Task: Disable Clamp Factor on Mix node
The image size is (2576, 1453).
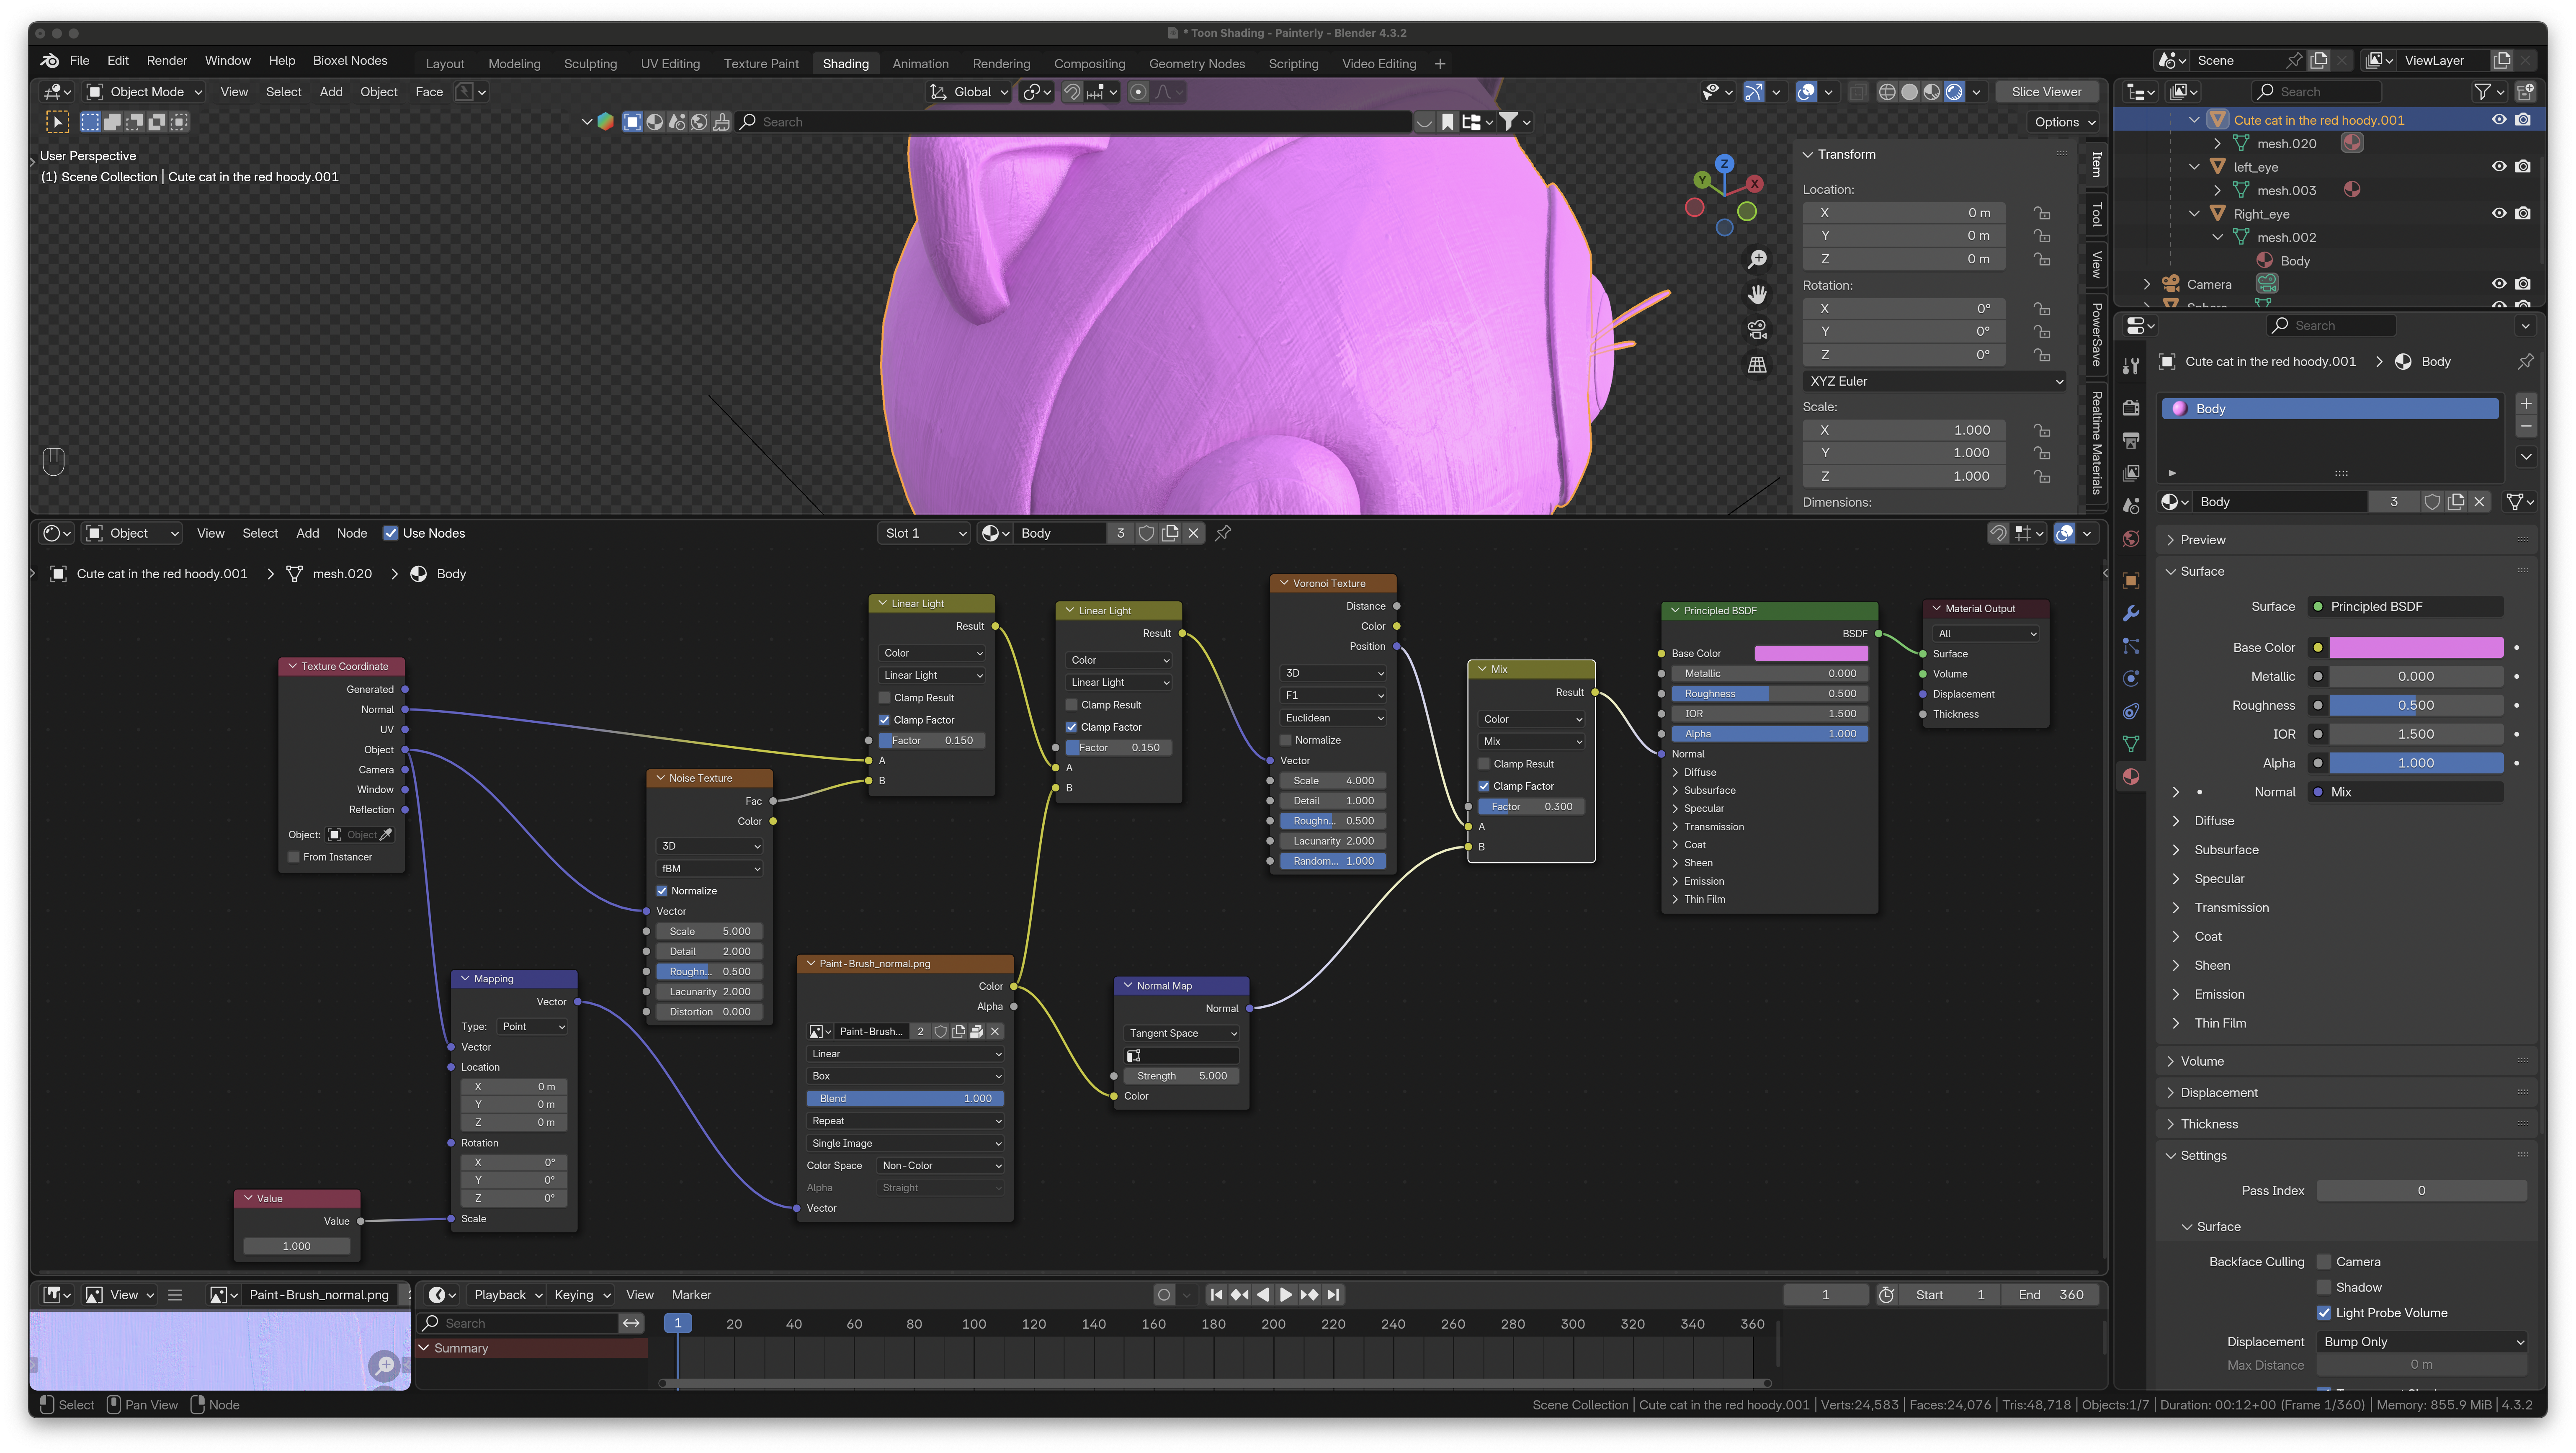Action: (x=1484, y=786)
